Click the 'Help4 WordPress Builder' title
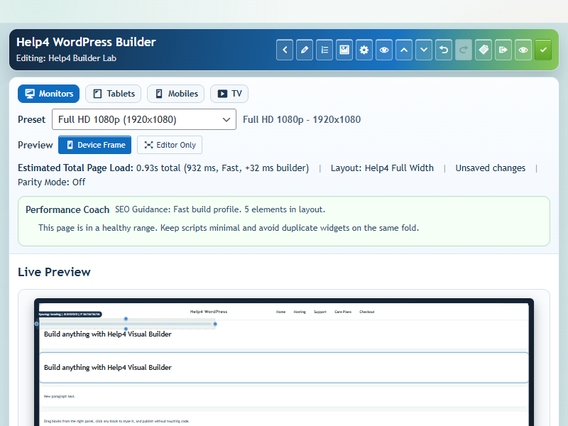The height and width of the screenshot is (426, 568). point(86,42)
